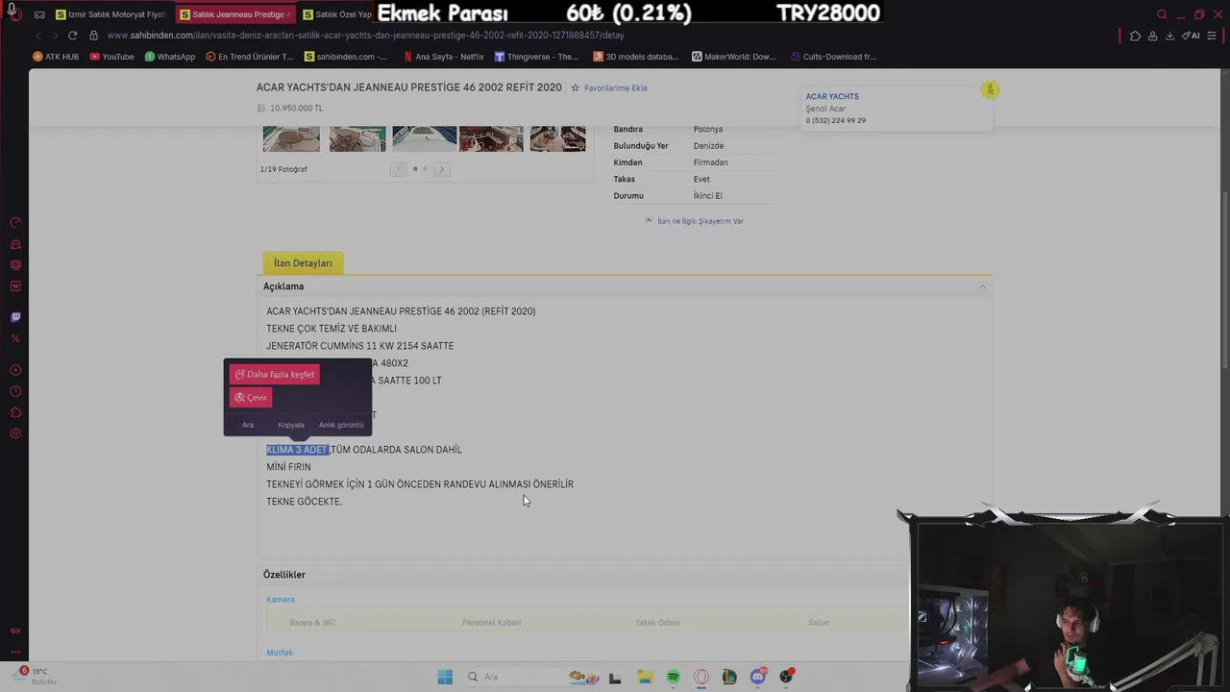Select Anlık görüntü in the popup
Screen dimensions: 1230x692
click(x=341, y=425)
